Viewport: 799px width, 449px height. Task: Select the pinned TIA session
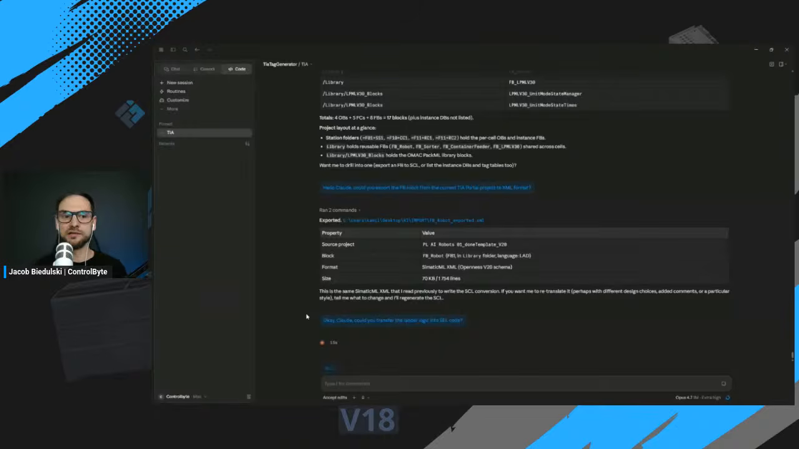tap(204, 133)
